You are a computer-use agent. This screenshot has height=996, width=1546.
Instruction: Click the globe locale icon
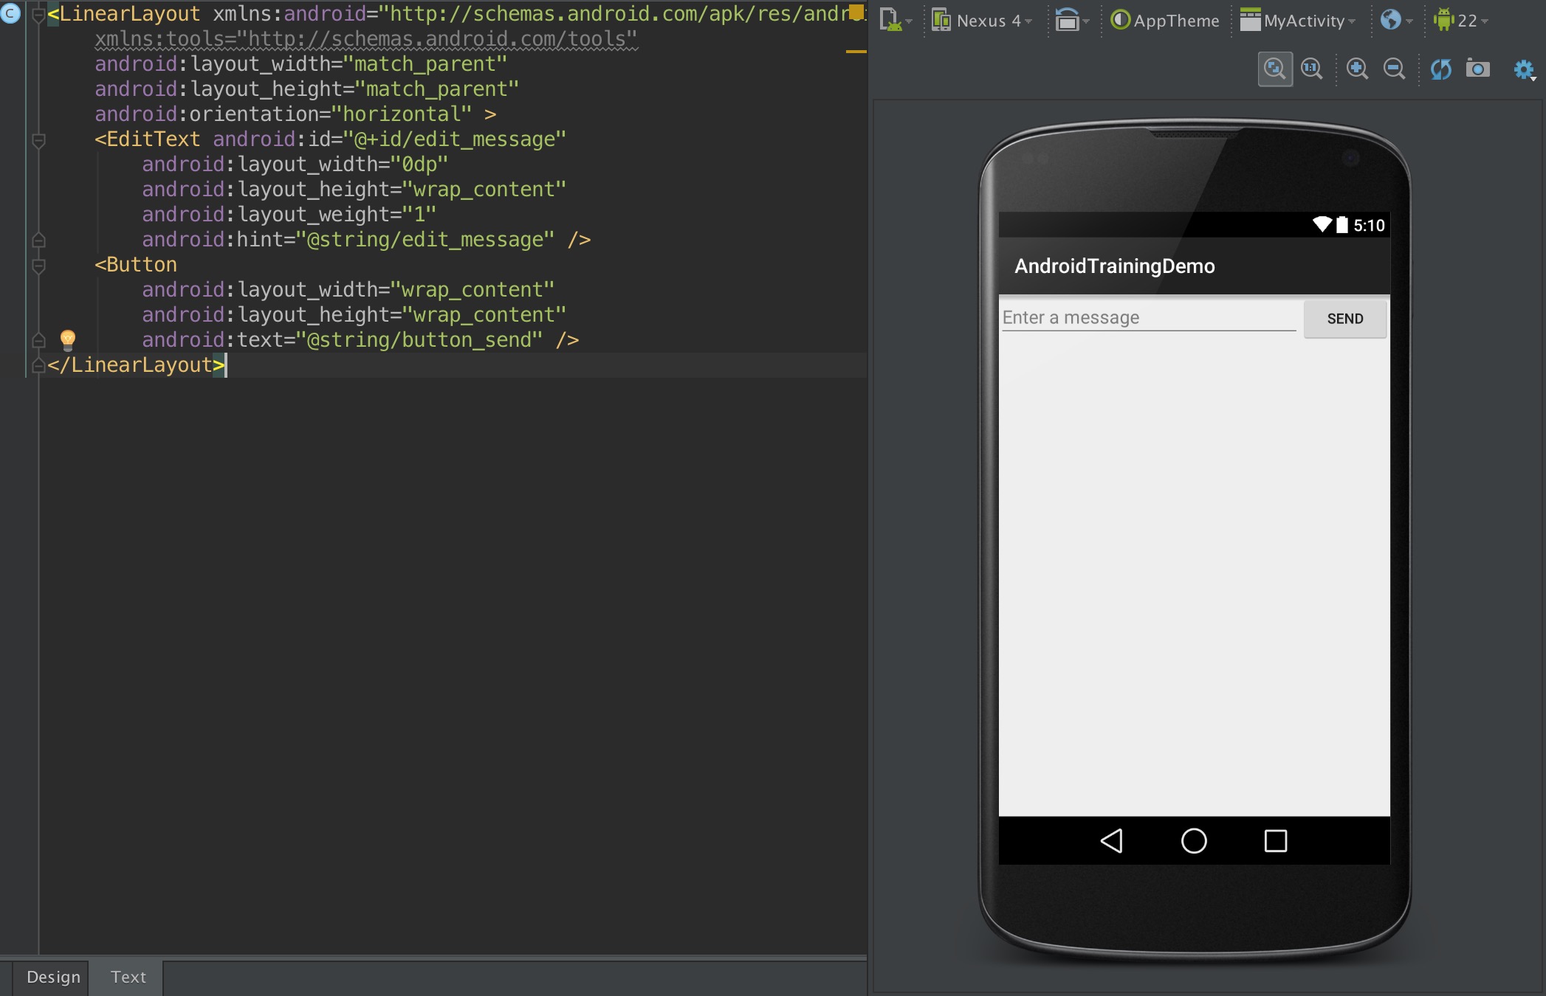pos(1390,20)
